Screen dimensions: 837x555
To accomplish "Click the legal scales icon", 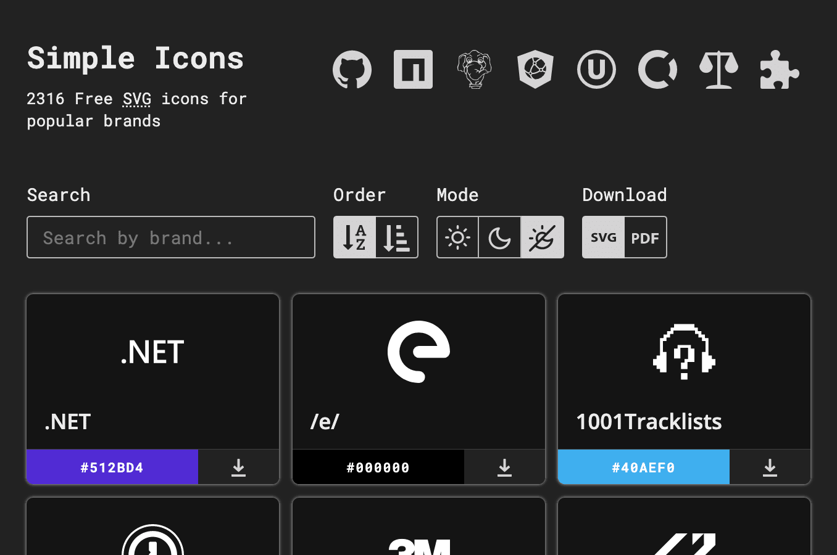I will click(x=718, y=69).
